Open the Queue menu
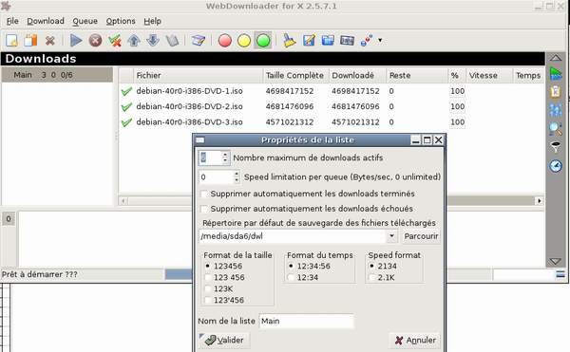 click(85, 21)
